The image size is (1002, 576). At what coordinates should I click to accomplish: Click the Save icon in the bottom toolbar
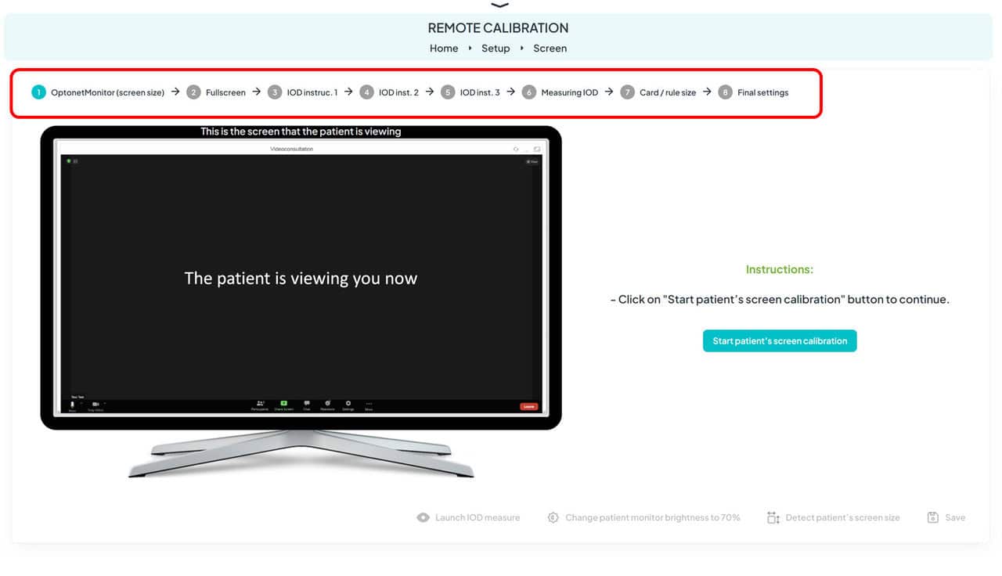tap(932, 517)
